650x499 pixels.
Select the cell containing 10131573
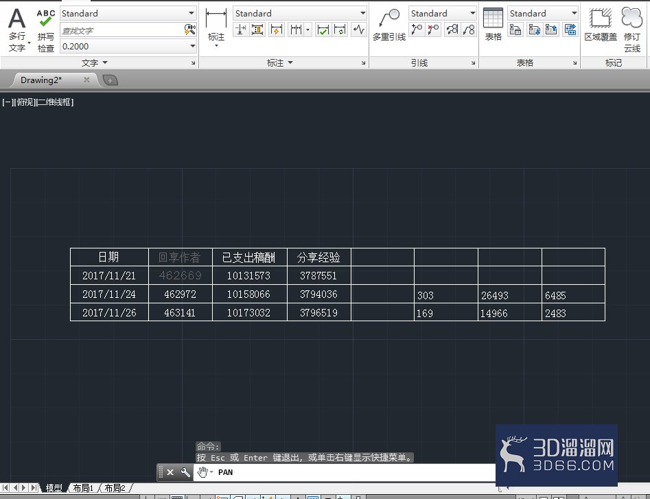250,275
